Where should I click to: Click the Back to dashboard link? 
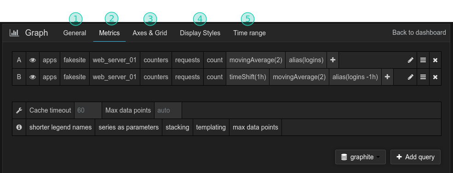pos(419,32)
